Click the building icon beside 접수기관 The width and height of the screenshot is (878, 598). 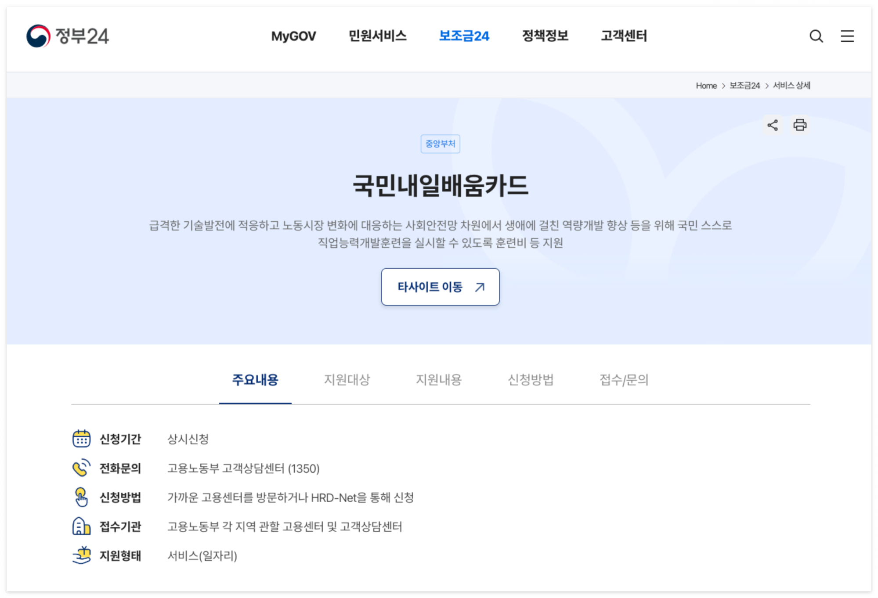[81, 526]
